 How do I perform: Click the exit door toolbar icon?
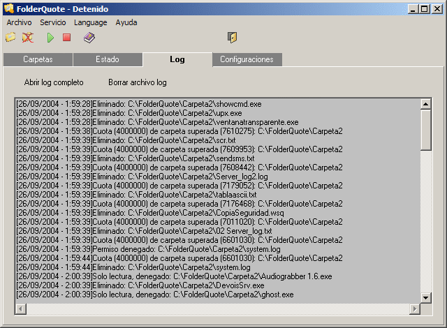click(x=232, y=37)
